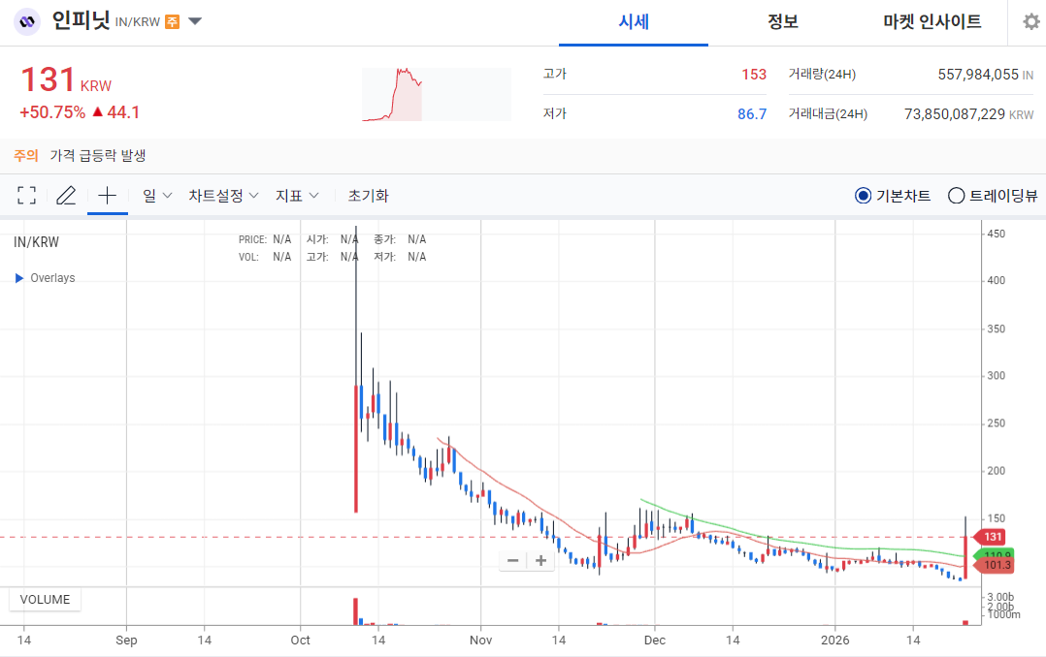
Task: Click the 인피닛 coin logo icon
Action: tap(26, 20)
